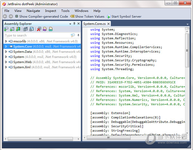Expand the System assembly node
Screen dimensions: 193x150
point(6,57)
